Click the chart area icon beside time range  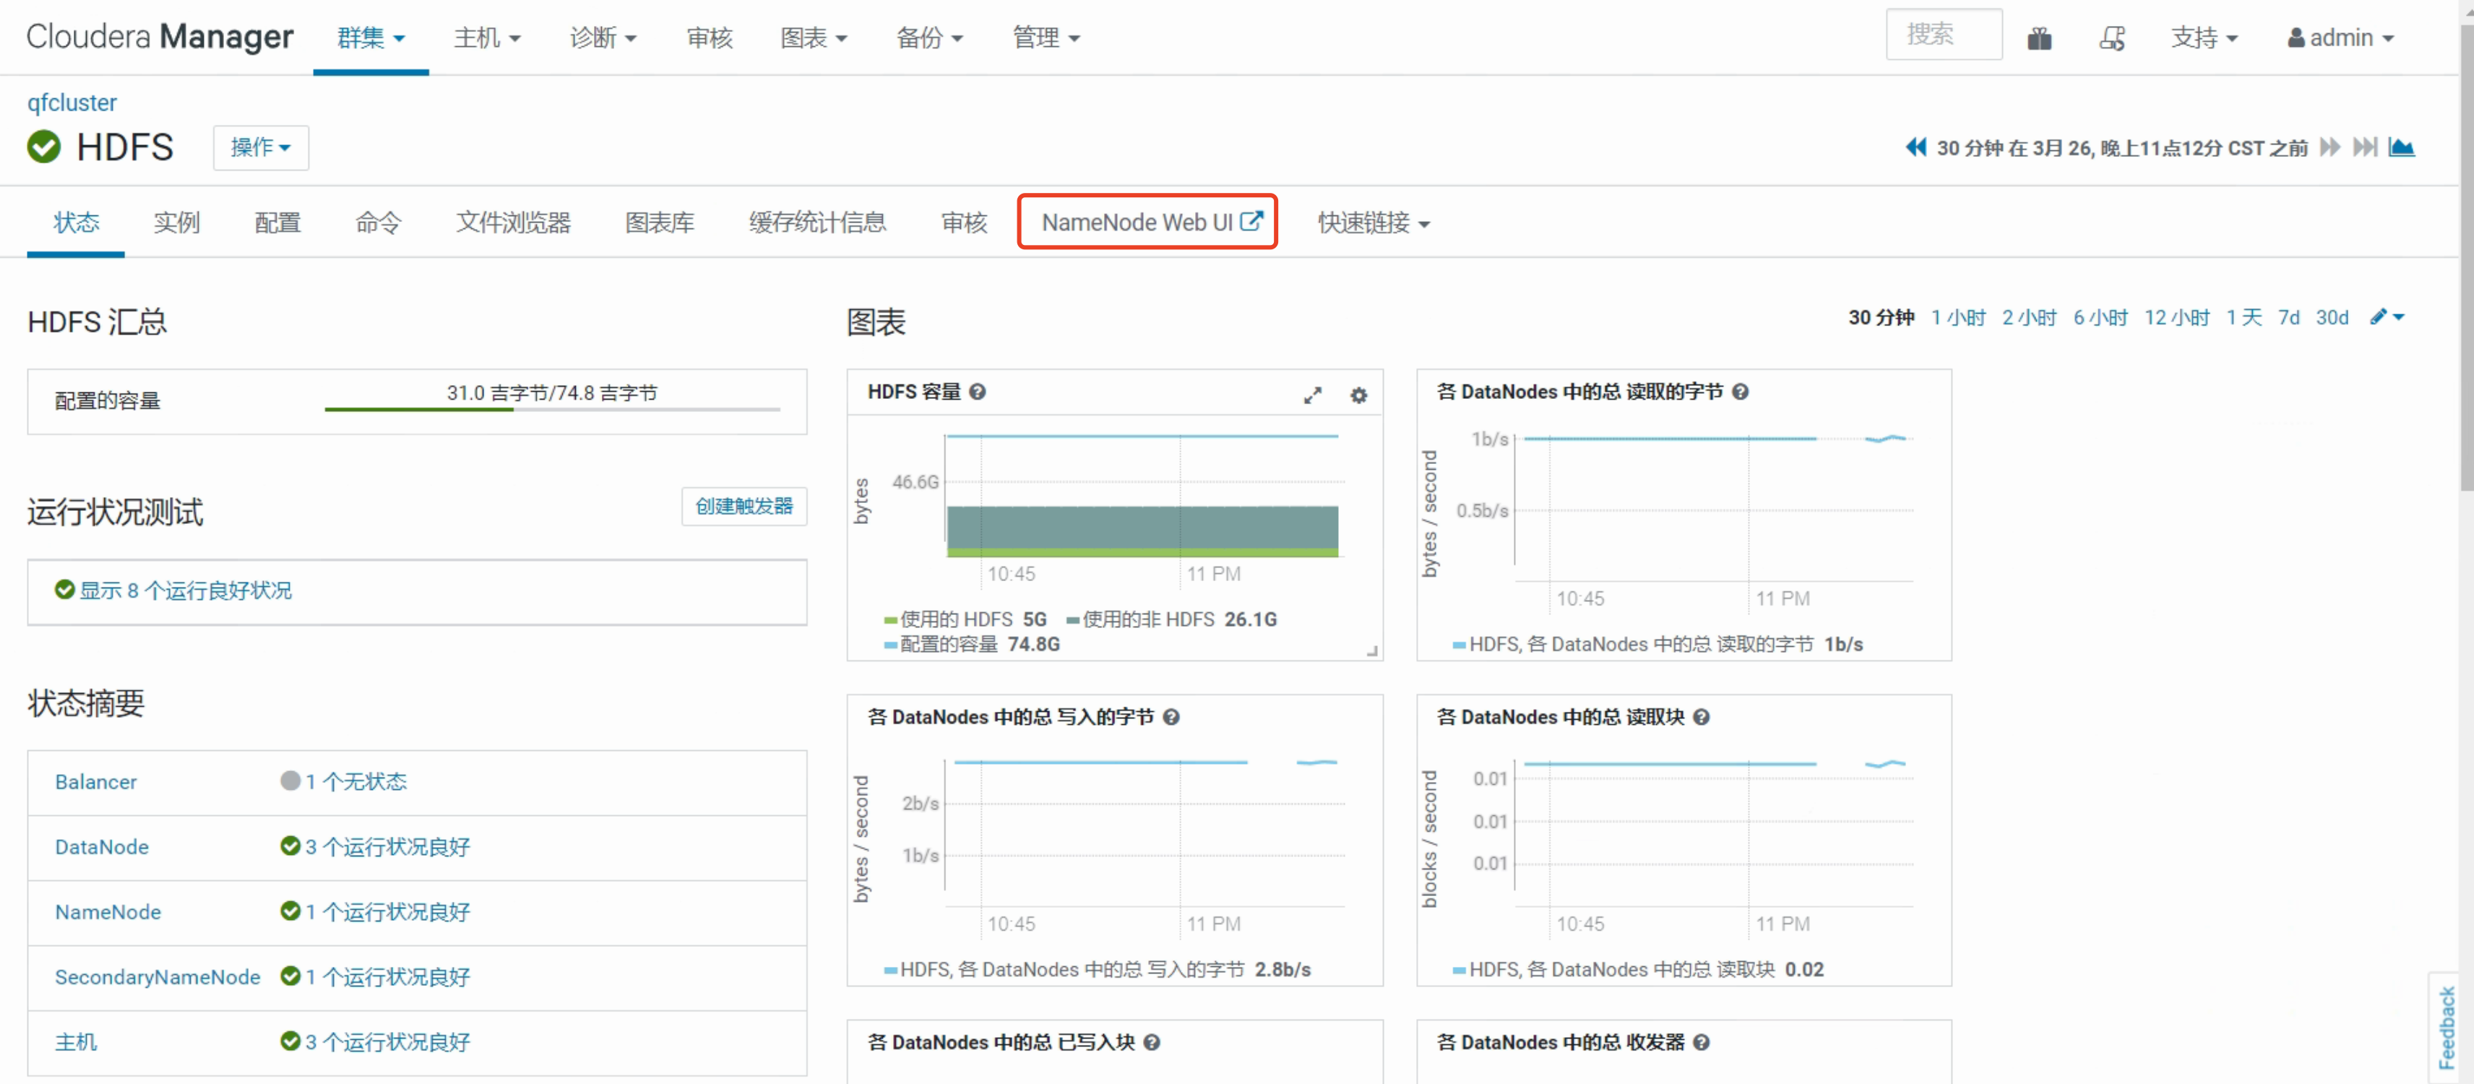2401,147
